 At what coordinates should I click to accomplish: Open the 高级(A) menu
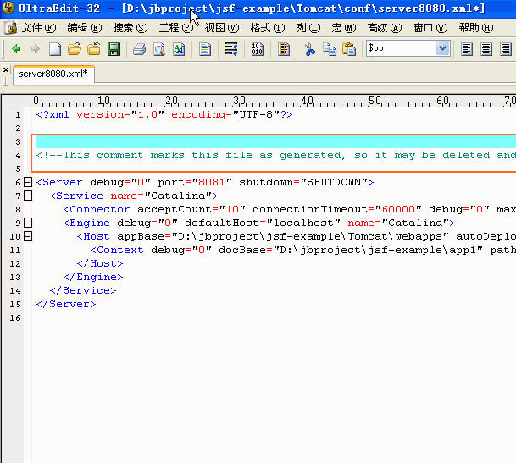point(385,28)
